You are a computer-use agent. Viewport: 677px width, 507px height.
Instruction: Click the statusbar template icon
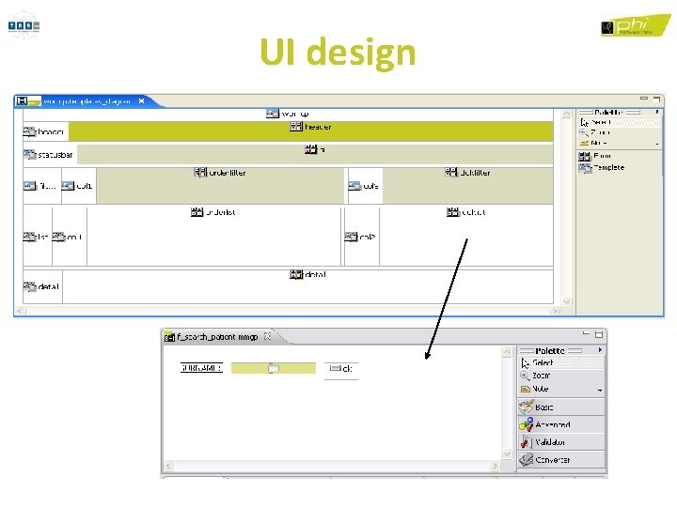pyautogui.click(x=29, y=154)
